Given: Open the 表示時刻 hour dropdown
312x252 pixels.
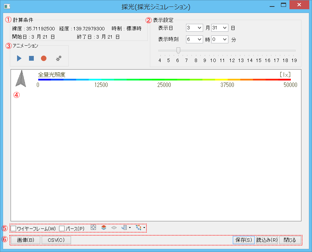Looking at the screenshot, I should coord(195,40).
